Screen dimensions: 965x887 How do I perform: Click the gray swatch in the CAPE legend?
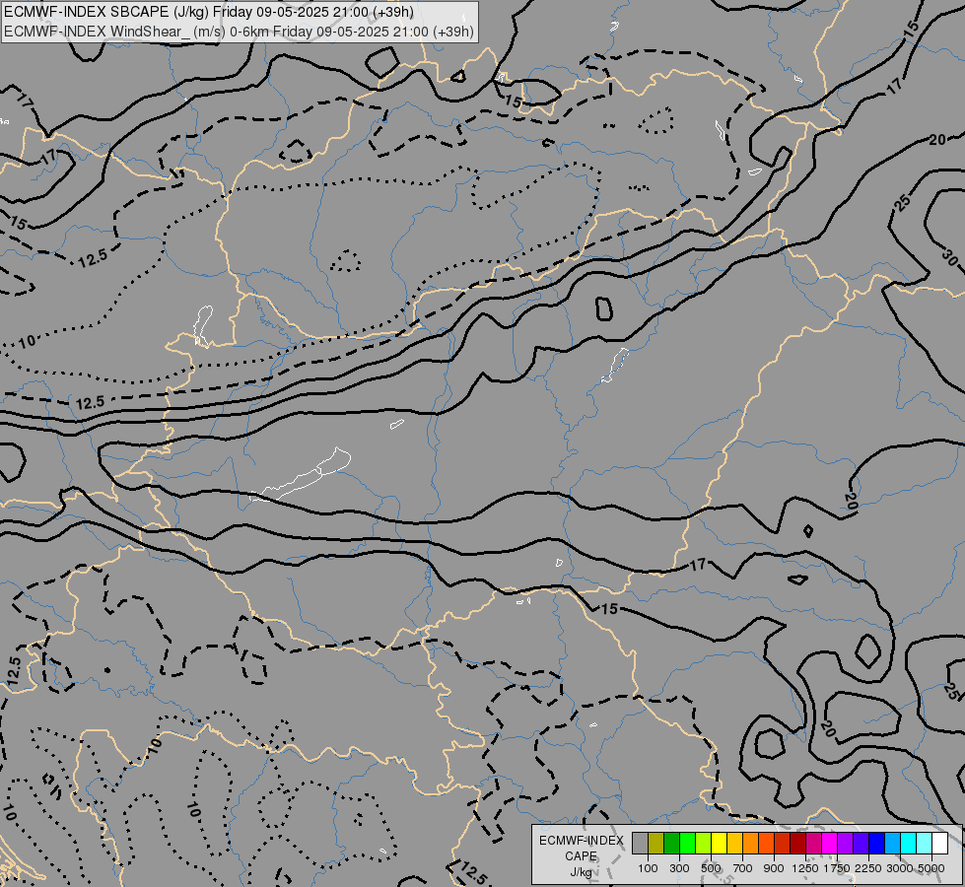coord(640,844)
